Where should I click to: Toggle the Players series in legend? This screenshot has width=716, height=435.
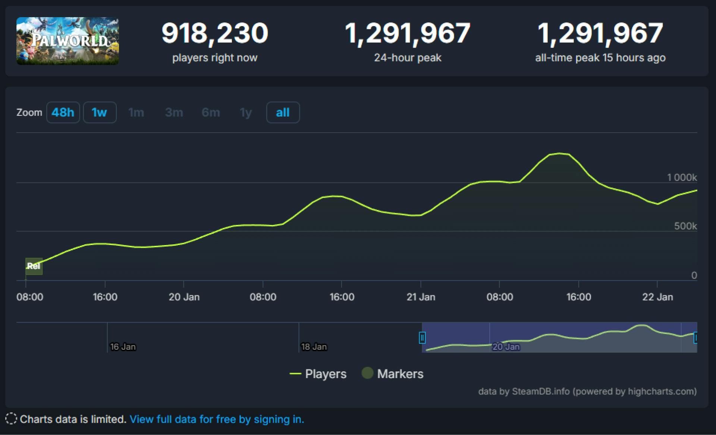coord(318,374)
